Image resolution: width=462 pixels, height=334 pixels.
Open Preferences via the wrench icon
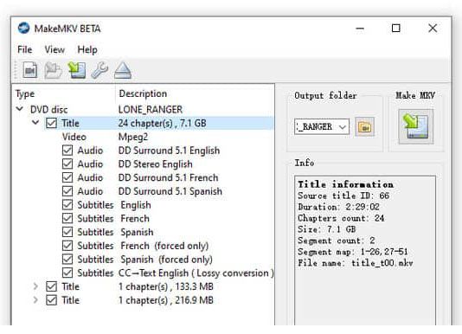tap(99, 70)
